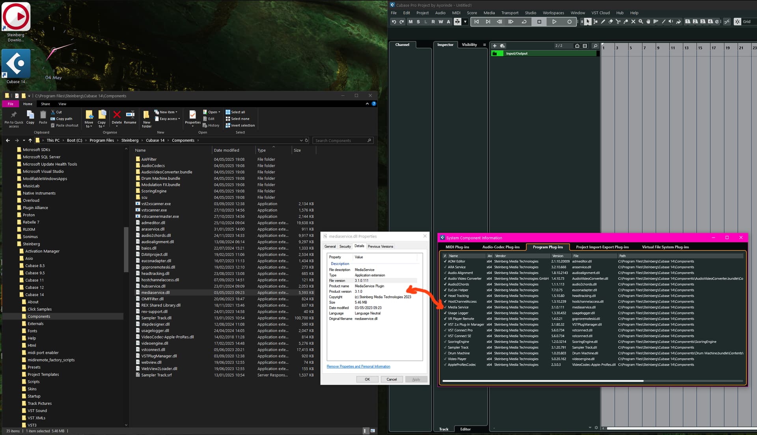Open the Share tab in Explorer ribbon

pos(45,104)
